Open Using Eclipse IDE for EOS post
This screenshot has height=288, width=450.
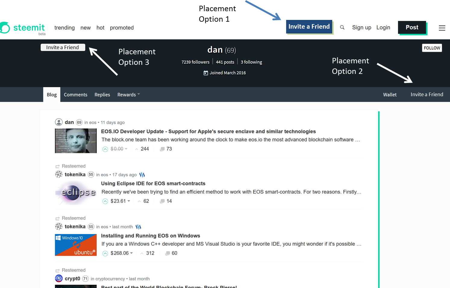pyautogui.click(x=153, y=183)
